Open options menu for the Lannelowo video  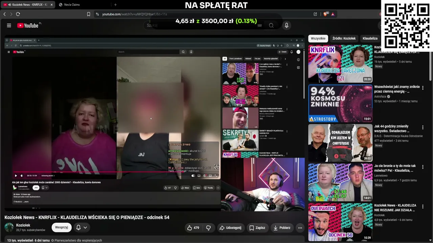click(423, 167)
